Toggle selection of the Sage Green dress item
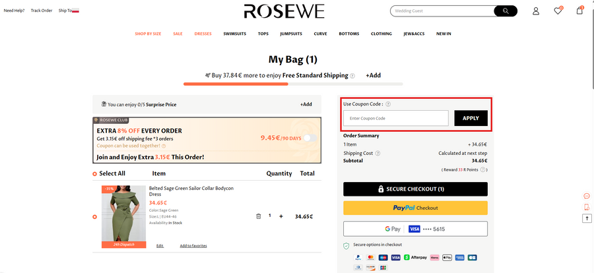 [95, 217]
